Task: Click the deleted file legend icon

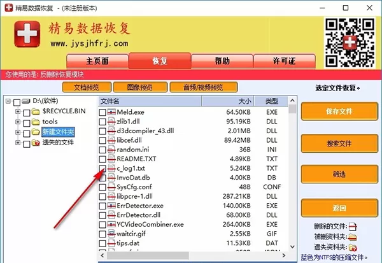Action: pyautogui.click(x=353, y=227)
